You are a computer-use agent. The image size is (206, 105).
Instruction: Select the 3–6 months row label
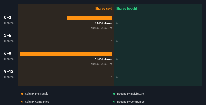(x=9, y=38)
